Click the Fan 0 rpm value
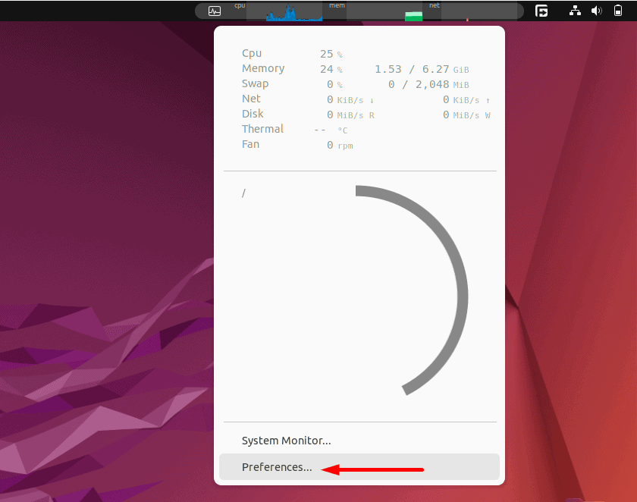This screenshot has width=637, height=502. click(340, 146)
